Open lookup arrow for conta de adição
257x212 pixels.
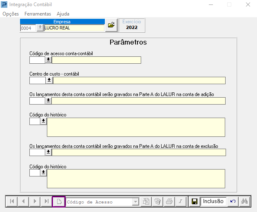tap(49, 101)
